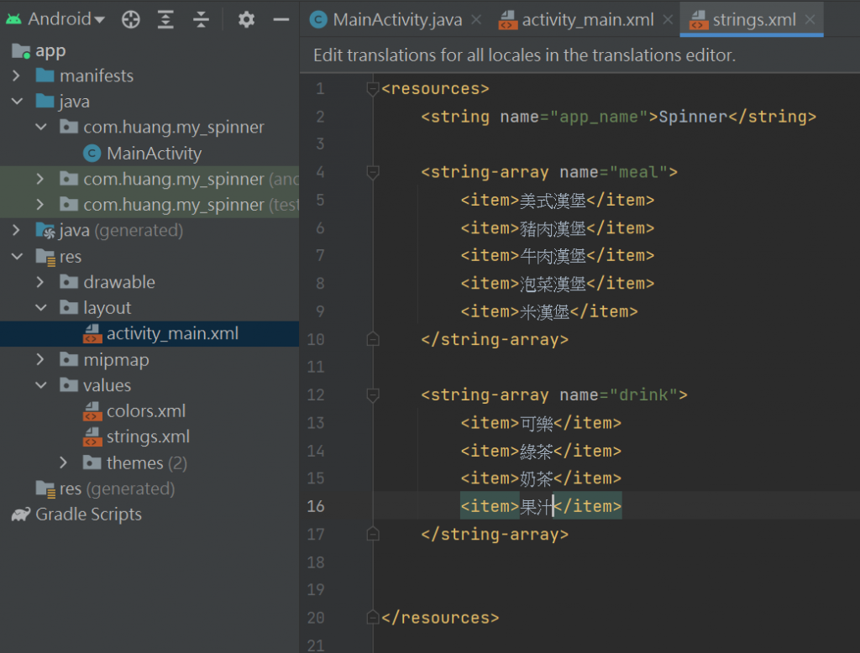860x653 pixels.
Task: Click the 牛肉漢堡 item line
Action: pyautogui.click(x=558, y=255)
